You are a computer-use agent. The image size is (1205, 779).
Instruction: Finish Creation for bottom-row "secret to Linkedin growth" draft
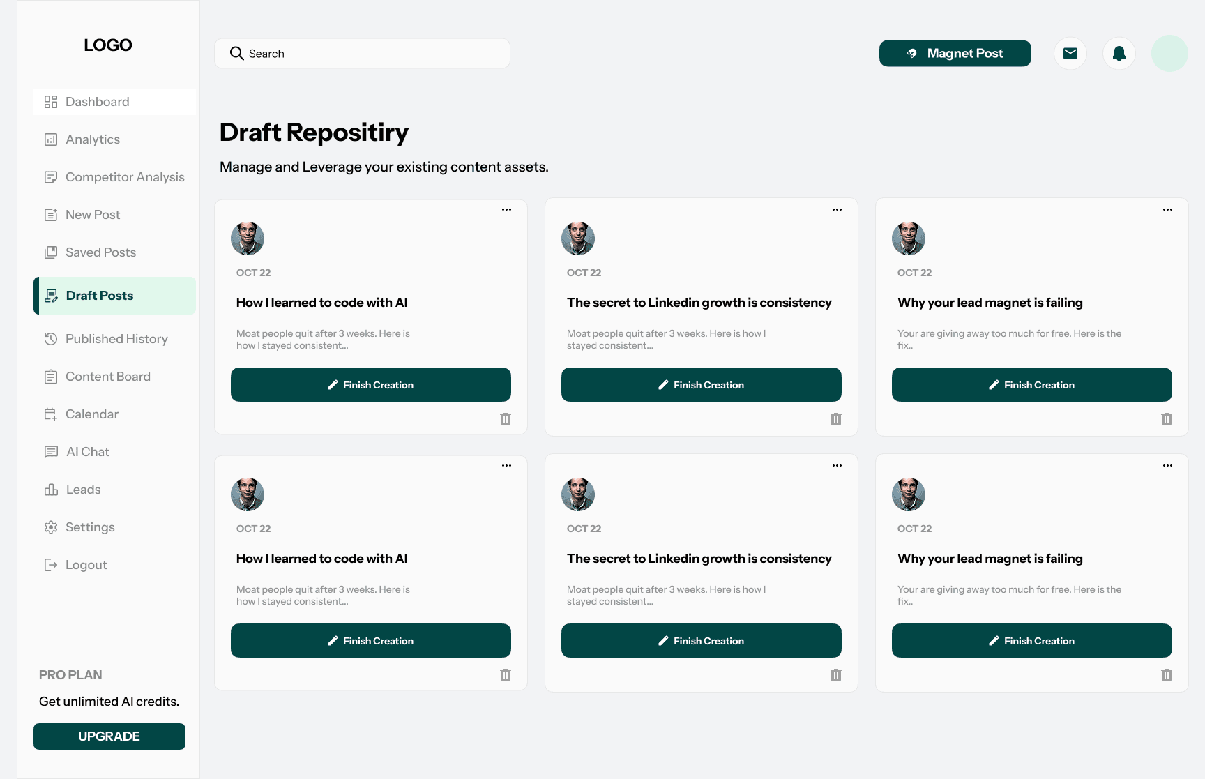702,641
